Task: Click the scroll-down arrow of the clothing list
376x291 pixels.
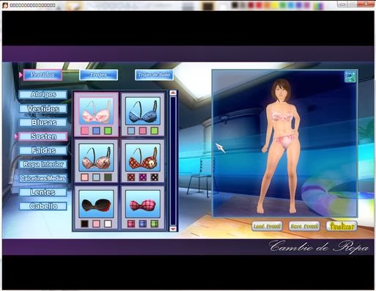Action: click(173, 229)
